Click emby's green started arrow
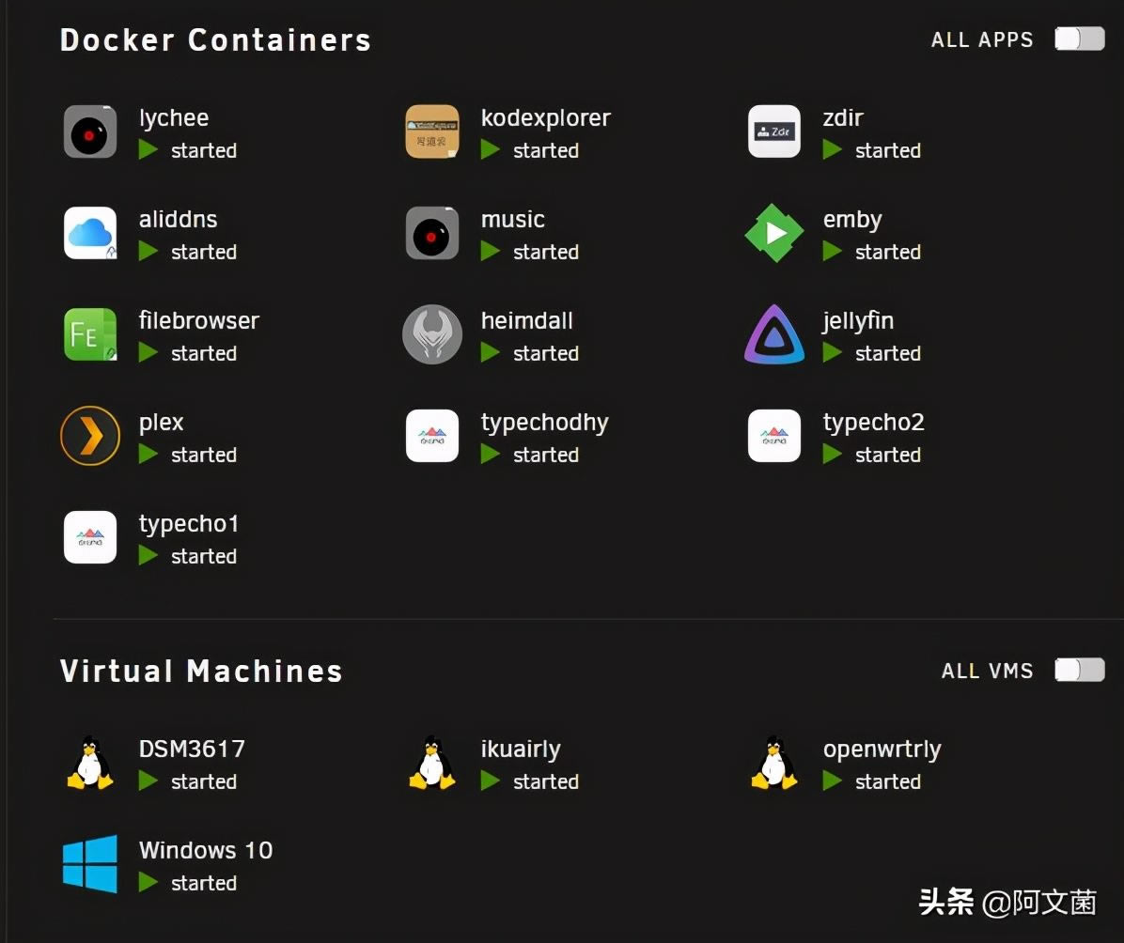Screen dimensions: 1124x943 [832, 252]
